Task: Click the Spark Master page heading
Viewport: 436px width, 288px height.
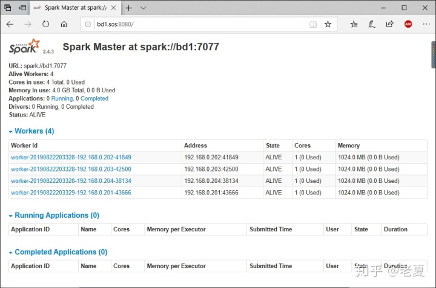Action: (x=141, y=47)
